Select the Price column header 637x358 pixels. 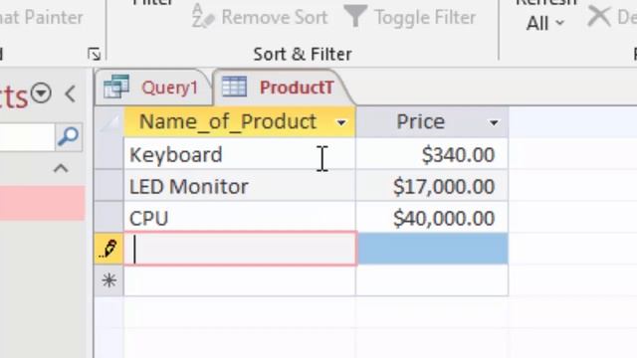click(432, 121)
